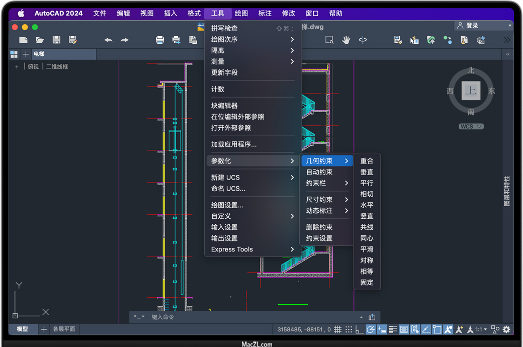The image size is (523, 347).
Task: Click the Save disk icon in toolbar
Action: [56, 40]
